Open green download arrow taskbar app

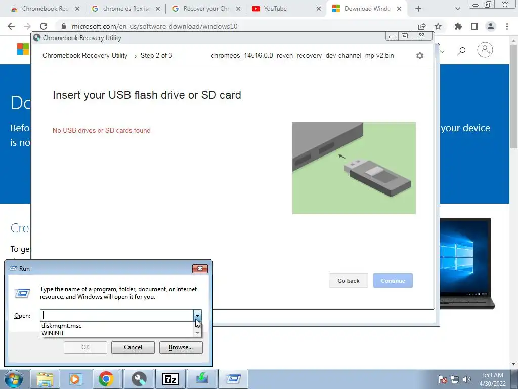pyautogui.click(x=202, y=379)
